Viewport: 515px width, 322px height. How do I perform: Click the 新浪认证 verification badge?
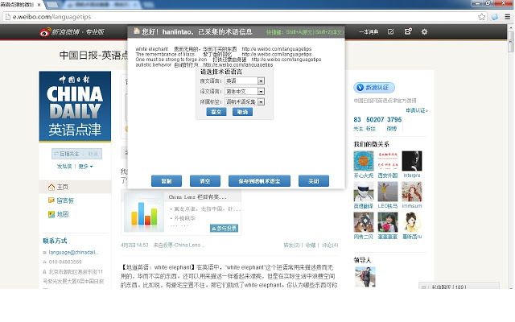[374, 88]
